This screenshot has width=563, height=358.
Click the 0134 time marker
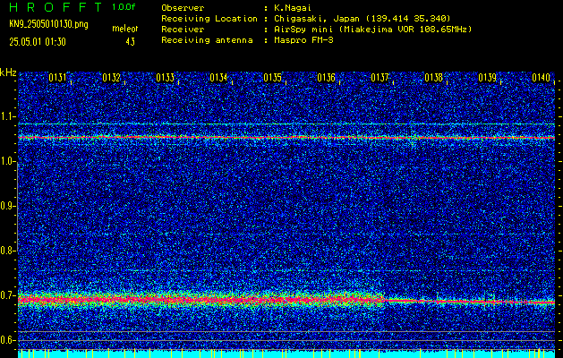pyautogui.click(x=218, y=78)
